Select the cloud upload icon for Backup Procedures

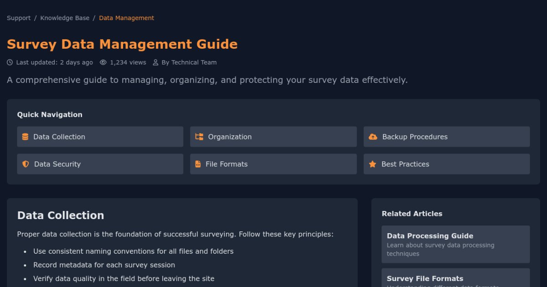coord(372,136)
